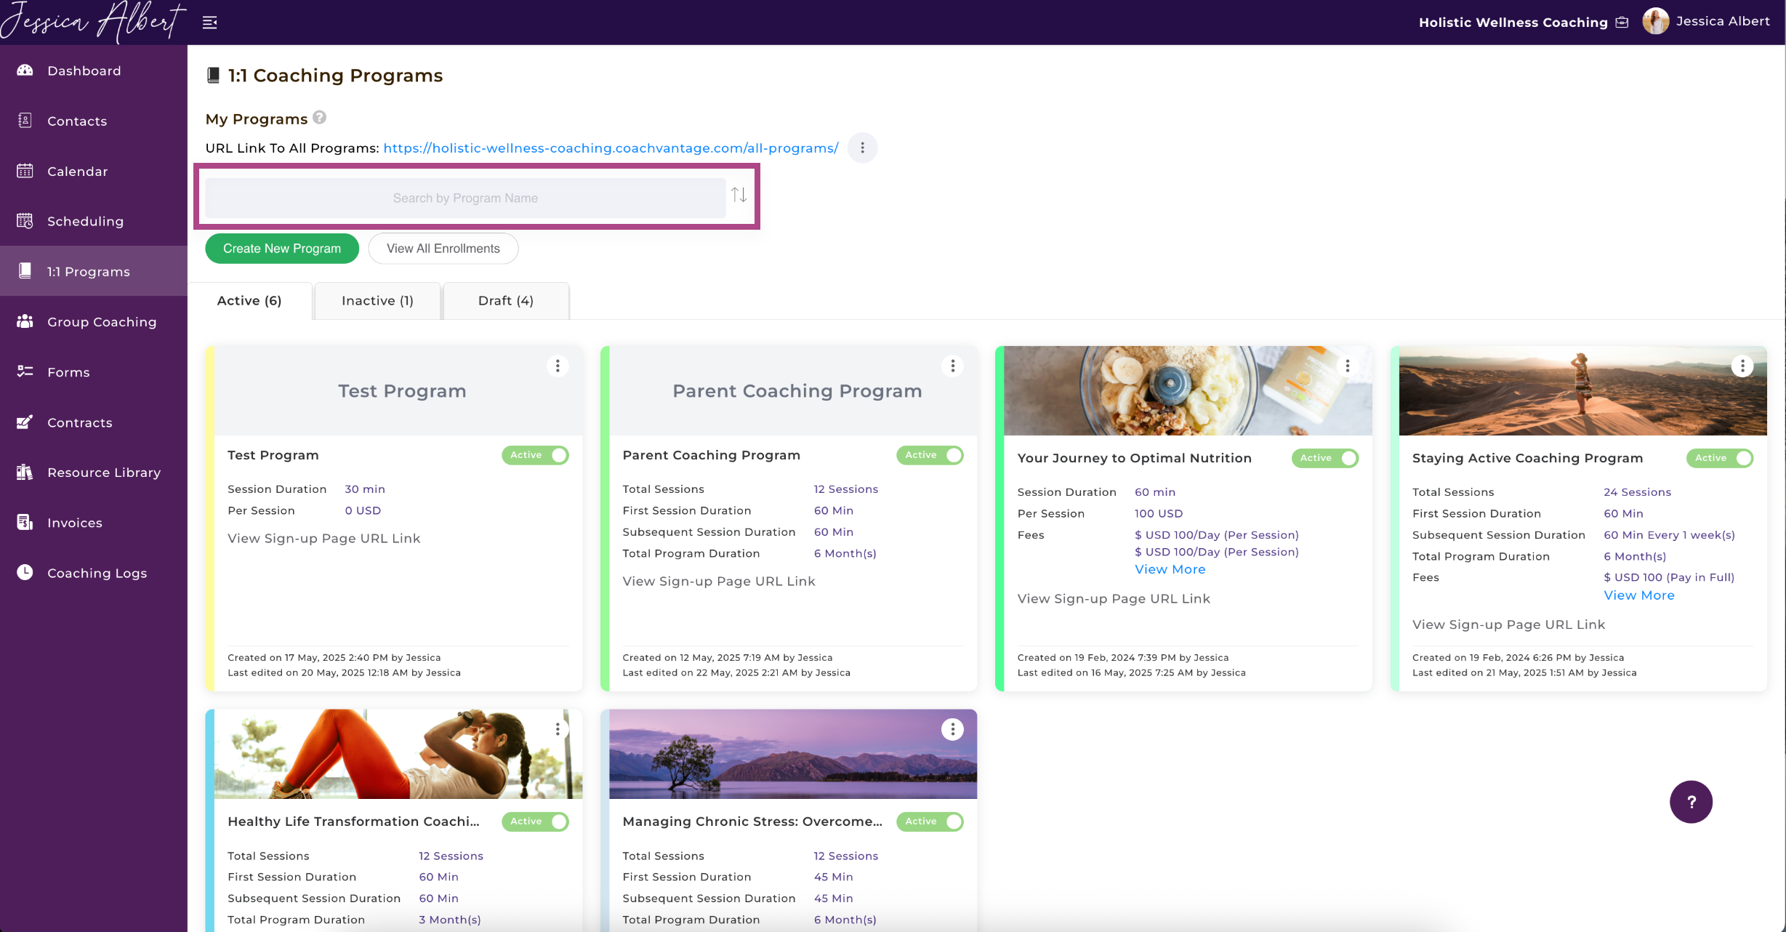
Task: Click the Scheduling calendar-clock icon
Action: coord(25,220)
